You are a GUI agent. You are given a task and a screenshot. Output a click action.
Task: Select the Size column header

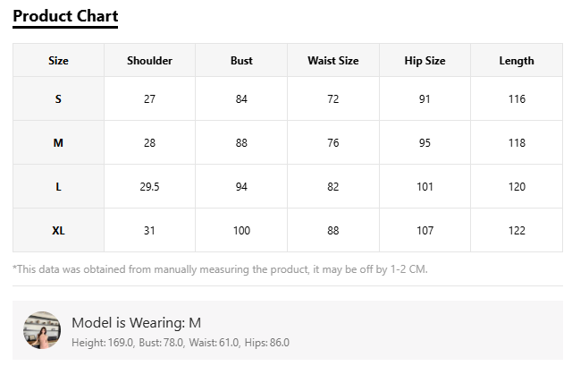click(x=58, y=60)
